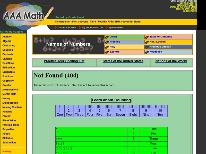
Task: Click the pencil icon beside Explore
Action: [x=107, y=52]
